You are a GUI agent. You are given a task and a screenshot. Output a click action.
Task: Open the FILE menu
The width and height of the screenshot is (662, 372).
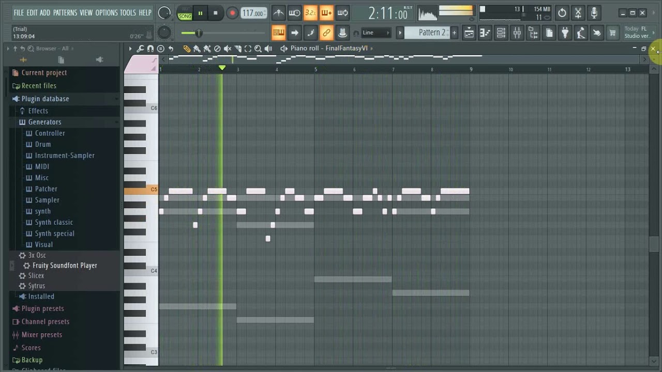(x=19, y=13)
